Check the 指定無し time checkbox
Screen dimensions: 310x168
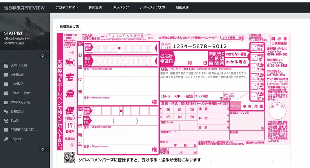(x=254, y=47)
